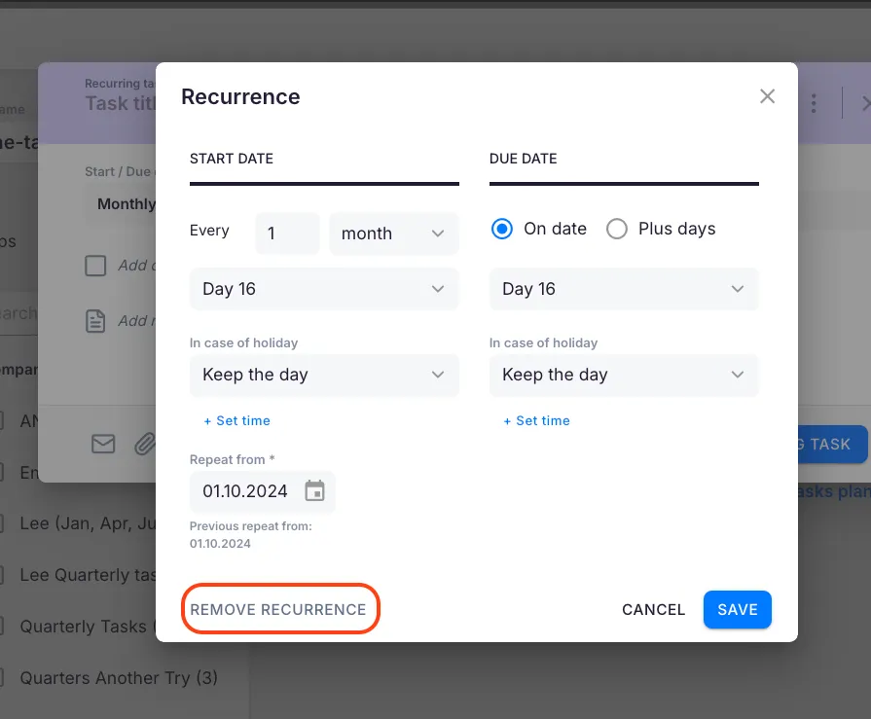The height and width of the screenshot is (719, 871).
Task: Click the Every interval number field
Action: click(x=287, y=234)
